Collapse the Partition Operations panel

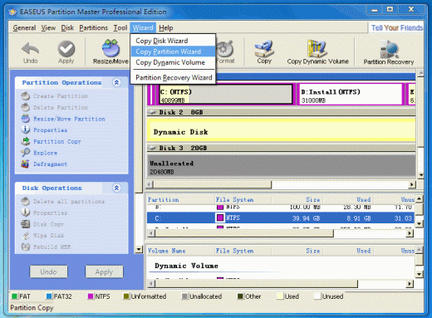pyautogui.click(x=116, y=82)
